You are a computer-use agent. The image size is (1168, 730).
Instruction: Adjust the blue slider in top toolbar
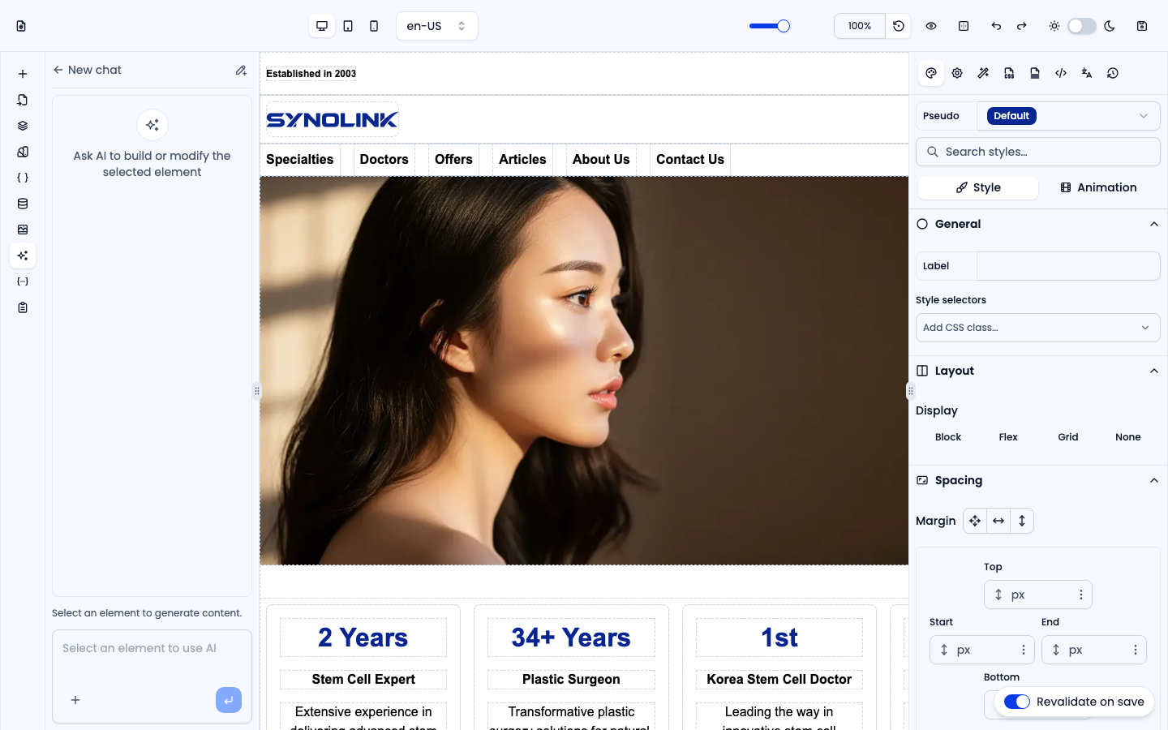point(770,26)
